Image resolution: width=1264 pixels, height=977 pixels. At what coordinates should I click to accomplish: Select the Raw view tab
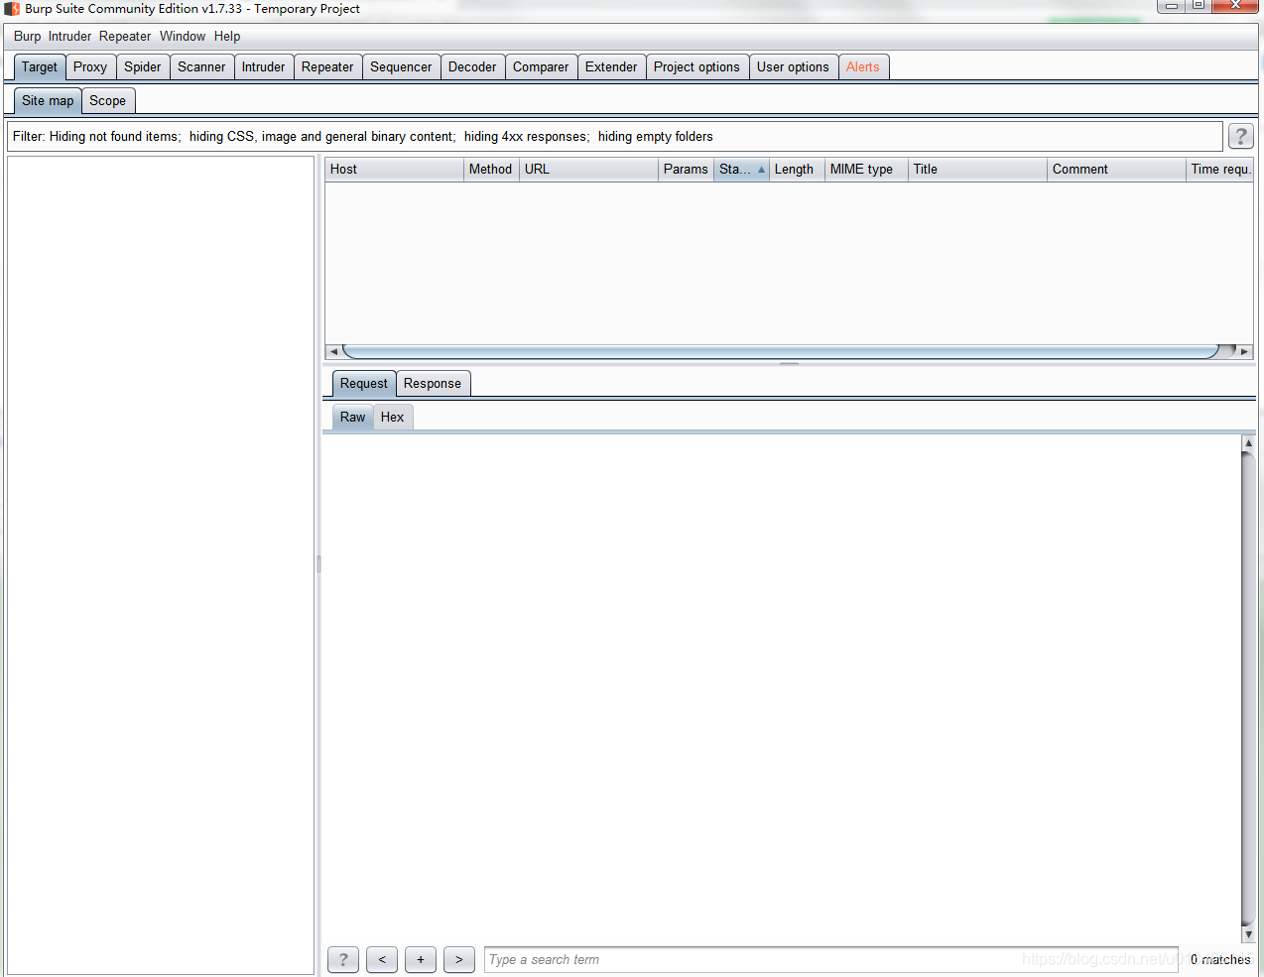[352, 418]
